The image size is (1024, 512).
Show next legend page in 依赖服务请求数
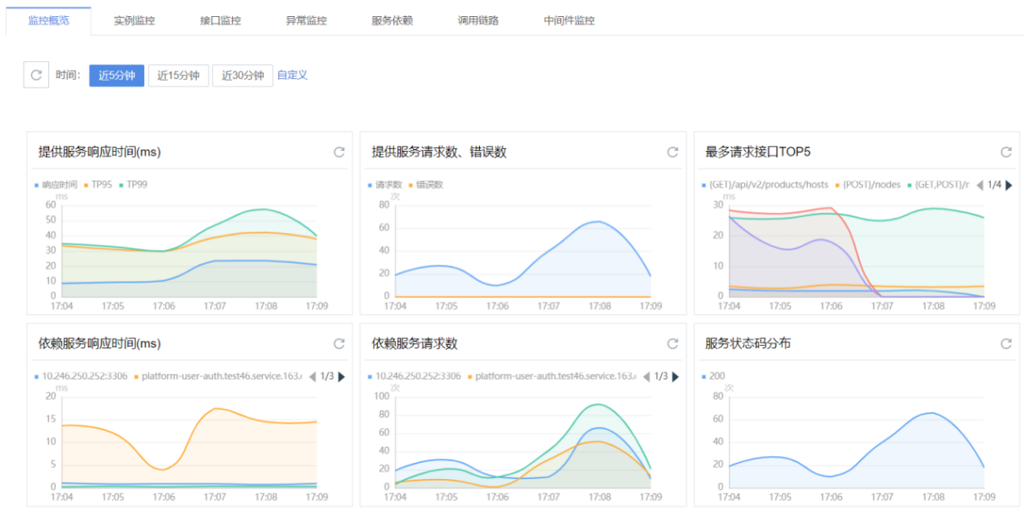(675, 376)
